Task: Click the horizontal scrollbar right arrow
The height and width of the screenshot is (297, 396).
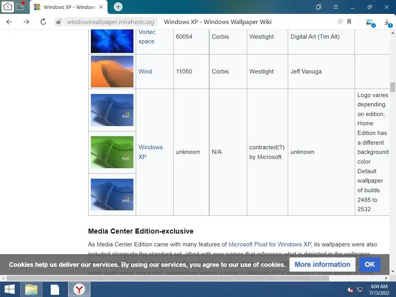Action: 386,278
